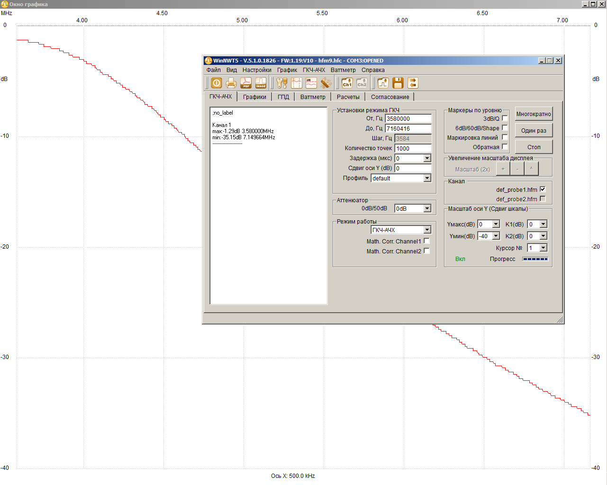Open the Yмин(dB) -40 dropdown
Image resolution: width=607 pixels, height=485 pixels.
[x=496, y=236]
